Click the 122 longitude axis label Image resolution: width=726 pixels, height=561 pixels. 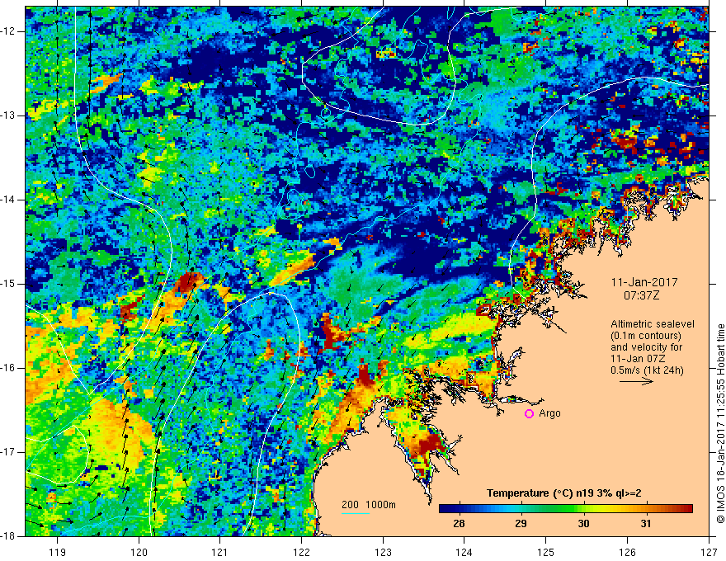301,552
